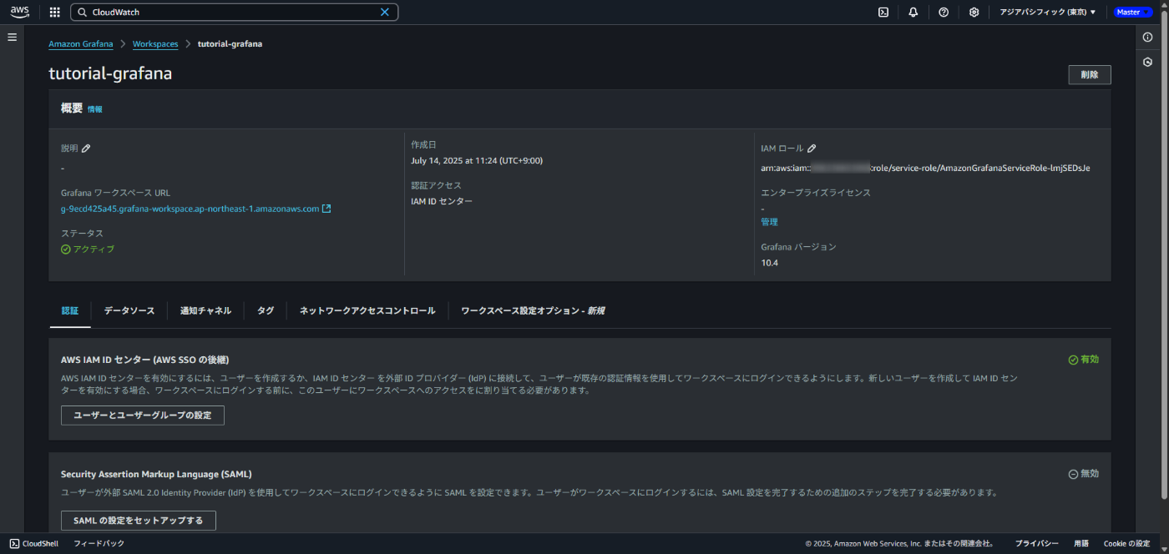Open プライバシー footer link
The image size is (1169, 554).
tap(1037, 543)
